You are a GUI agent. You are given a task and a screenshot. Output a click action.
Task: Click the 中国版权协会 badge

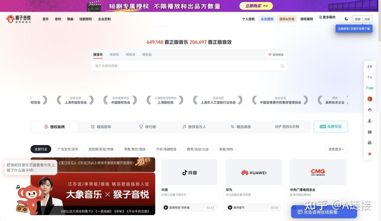120,100
